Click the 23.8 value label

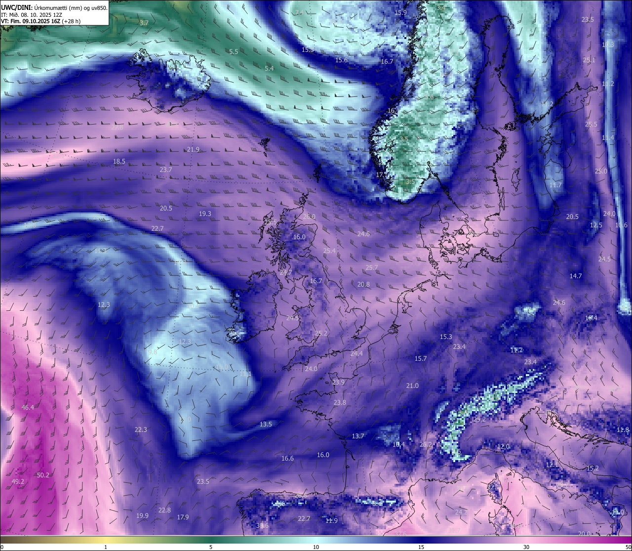340,403
